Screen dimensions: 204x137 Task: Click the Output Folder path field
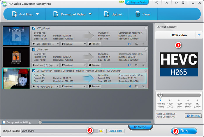(x=59, y=131)
